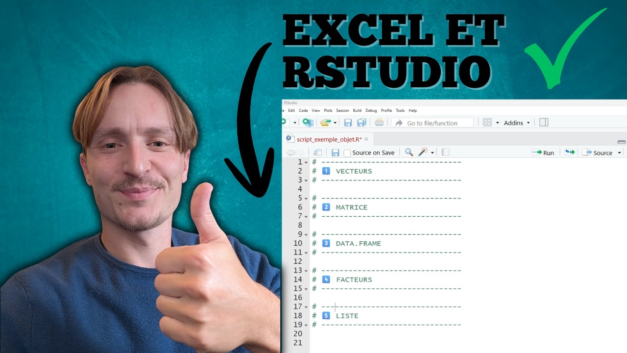Screen dimensions: 627x353
Task: Click the Code tools magic wand icon
Action: (x=423, y=152)
